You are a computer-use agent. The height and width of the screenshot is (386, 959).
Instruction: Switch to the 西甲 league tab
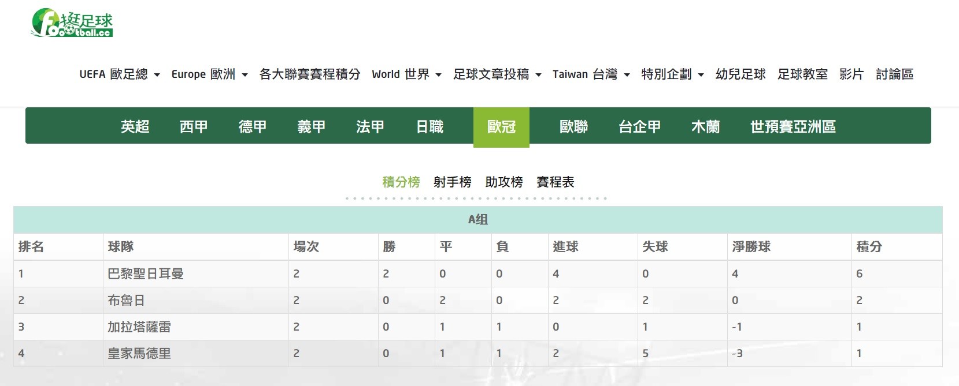pos(194,126)
